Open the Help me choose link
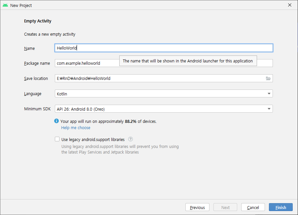 point(76,127)
